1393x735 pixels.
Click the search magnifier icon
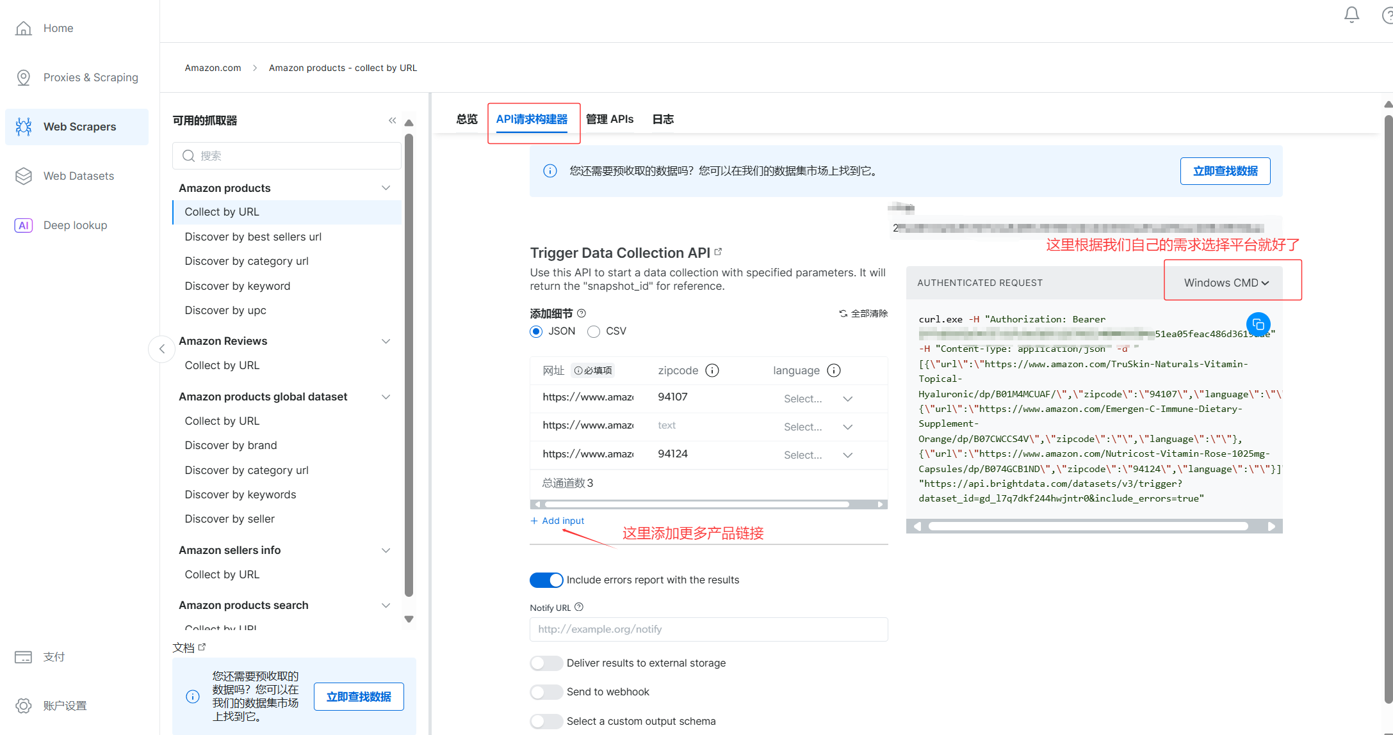(x=188, y=155)
